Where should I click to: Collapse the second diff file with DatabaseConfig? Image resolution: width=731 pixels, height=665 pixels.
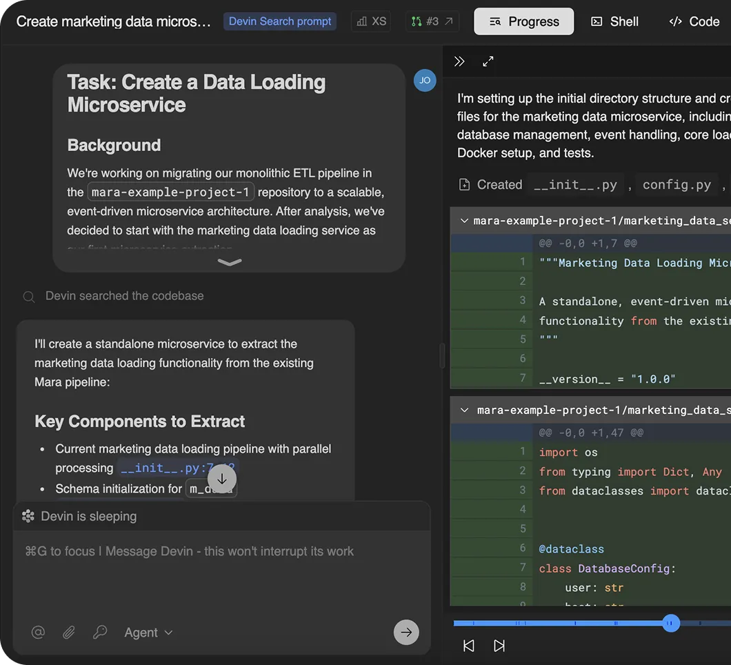(464, 410)
